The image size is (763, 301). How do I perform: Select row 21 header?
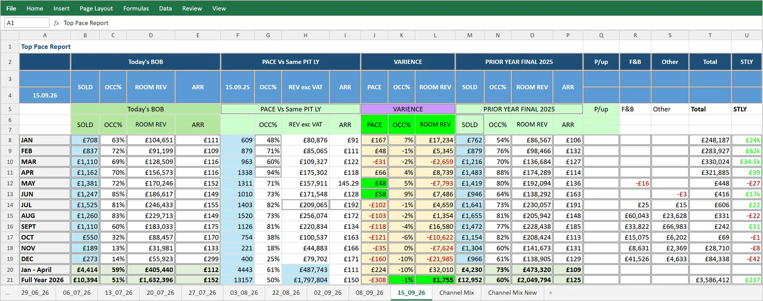pyautogui.click(x=10, y=280)
